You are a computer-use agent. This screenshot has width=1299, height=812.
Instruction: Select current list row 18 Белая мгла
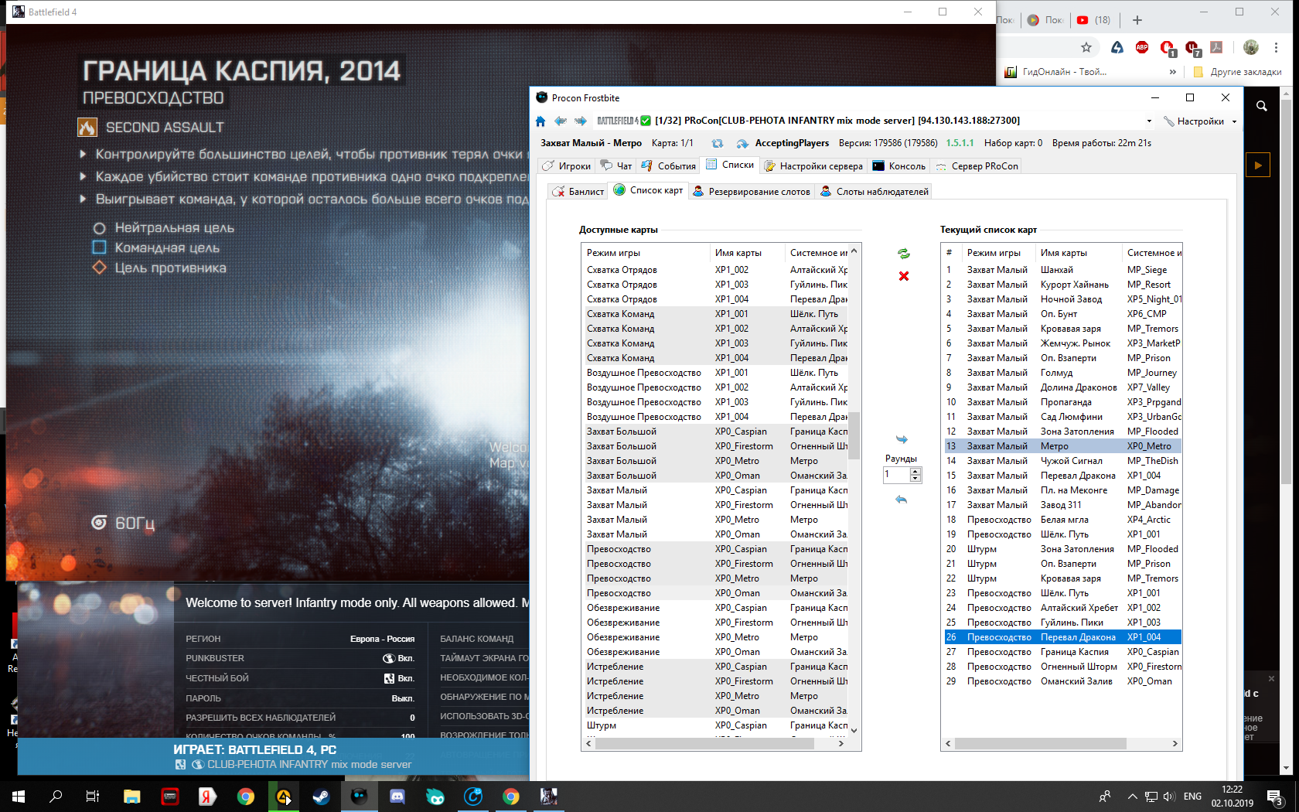pyautogui.click(x=1062, y=520)
